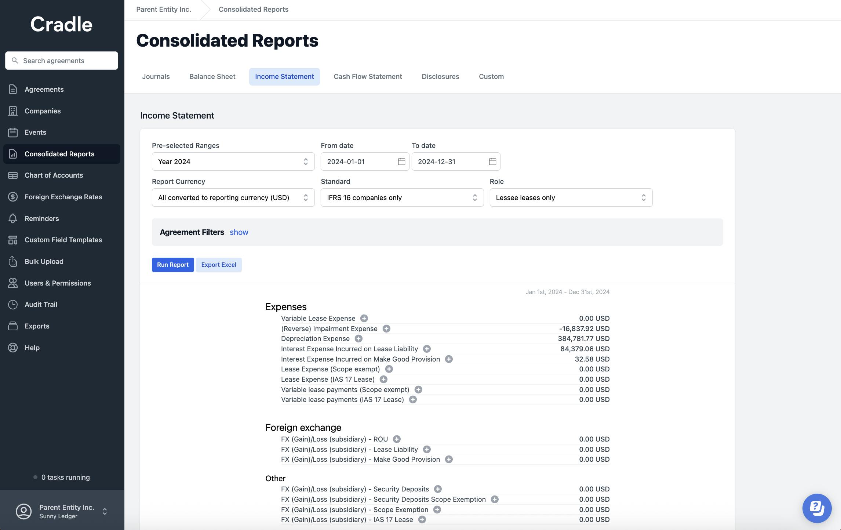Screen dimensions: 841x530
Task: Click the Chart of Accounts icon
Action: 13,175
